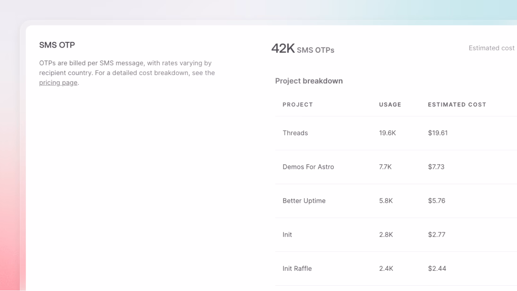The height and width of the screenshot is (291, 517).
Task: Click the 5.8K usage value
Action: tap(386, 201)
